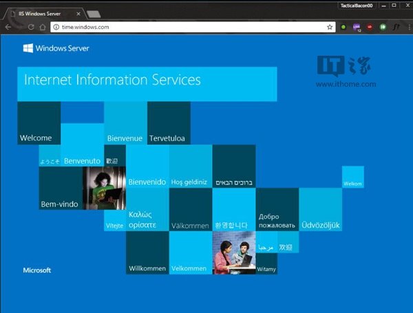Viewport: 413px width, 313px height.
Task: Click the Bienvenue tile
Action: coord(125,123)
